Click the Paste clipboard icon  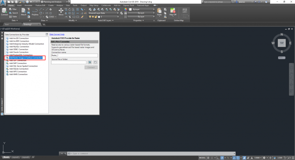point(159,12)
